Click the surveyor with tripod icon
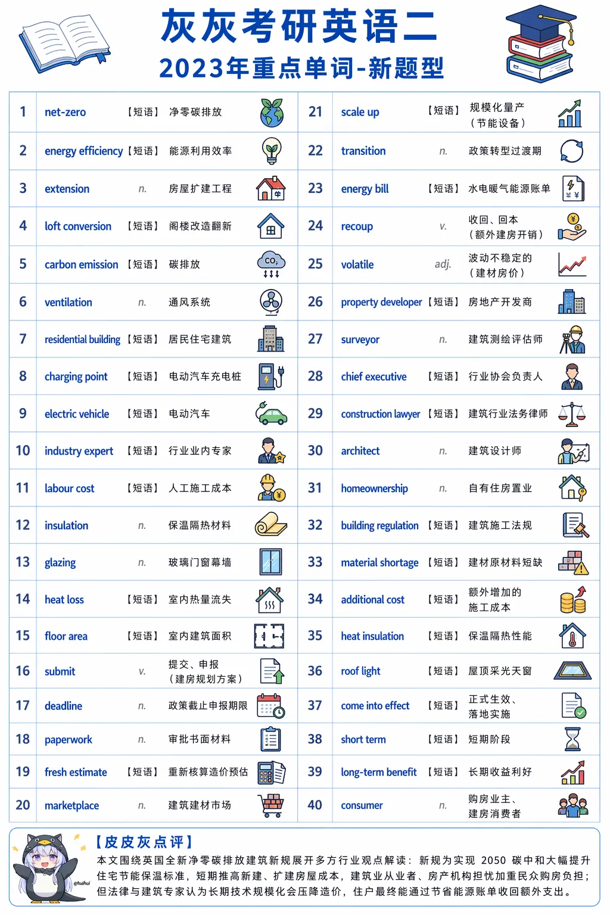 [572, 340]
